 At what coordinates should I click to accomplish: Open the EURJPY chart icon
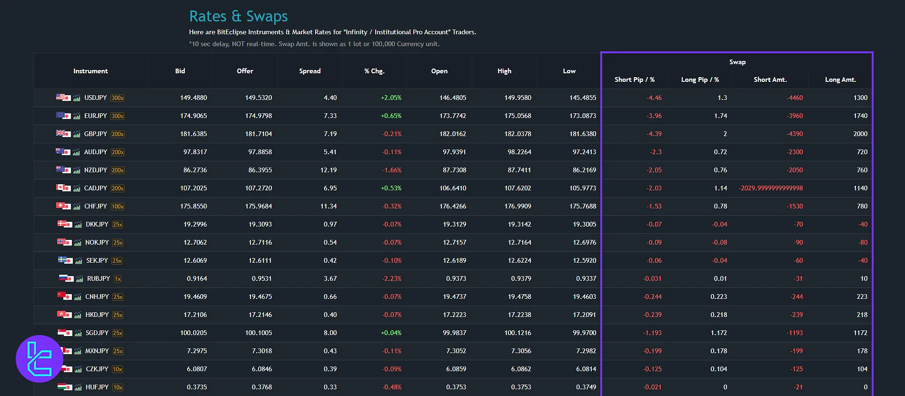tap(77, 116)
